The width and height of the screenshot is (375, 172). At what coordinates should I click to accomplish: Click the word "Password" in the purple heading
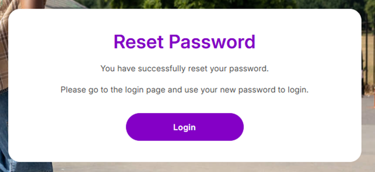[x=211, y=42]
